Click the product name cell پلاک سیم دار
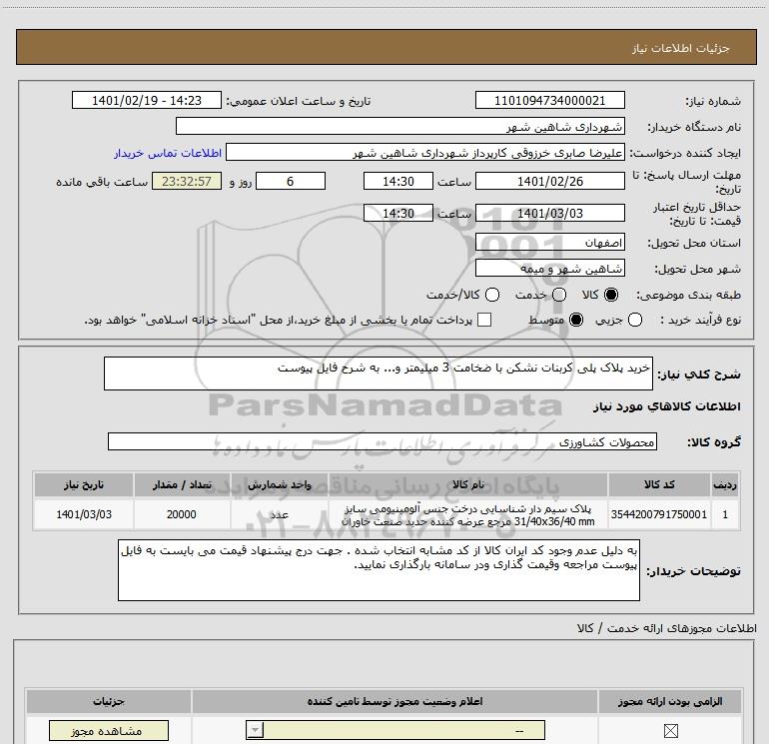The height and width of the screenshot is (744, 769). click(467, 514)
